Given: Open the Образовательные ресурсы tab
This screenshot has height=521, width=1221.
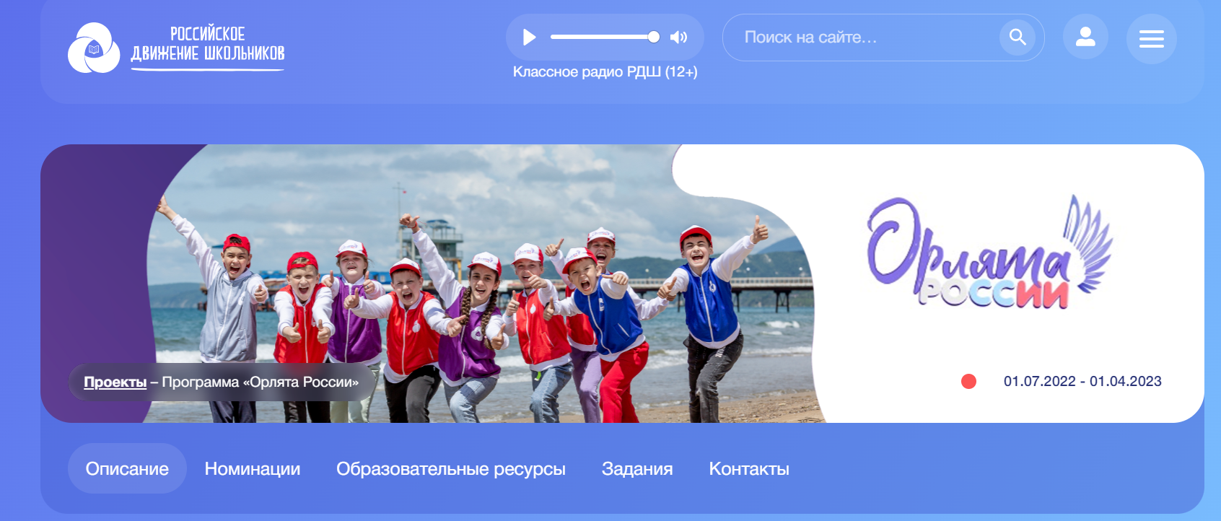Looking at the screenshot, I should click(451, 469).
